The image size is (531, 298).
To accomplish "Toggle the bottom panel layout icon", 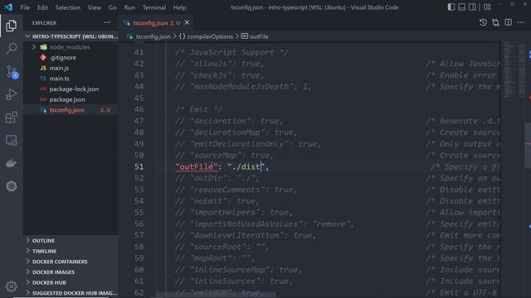I will pyautogui.click(x=461, y=7).
